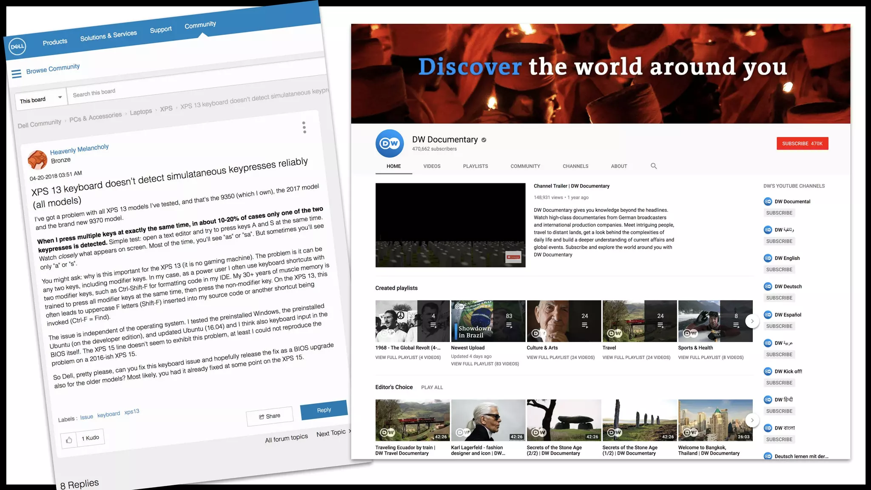The image size is (871, 490).
Task: Share the forum post
Action: point(270,416)
